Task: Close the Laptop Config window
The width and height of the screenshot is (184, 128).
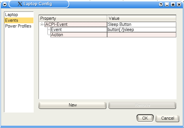Action: (179, 5)
